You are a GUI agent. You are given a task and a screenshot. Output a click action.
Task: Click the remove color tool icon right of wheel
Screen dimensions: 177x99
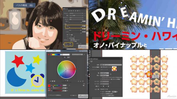click(x=80, y=81)
